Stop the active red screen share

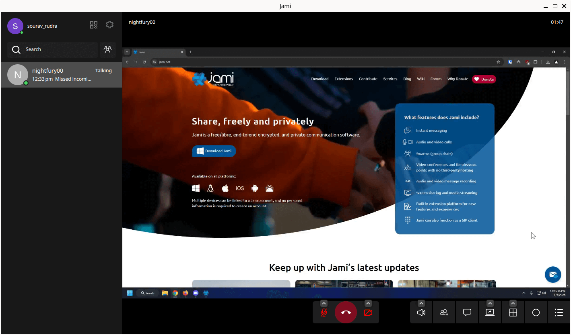click(x=368, y=313)
